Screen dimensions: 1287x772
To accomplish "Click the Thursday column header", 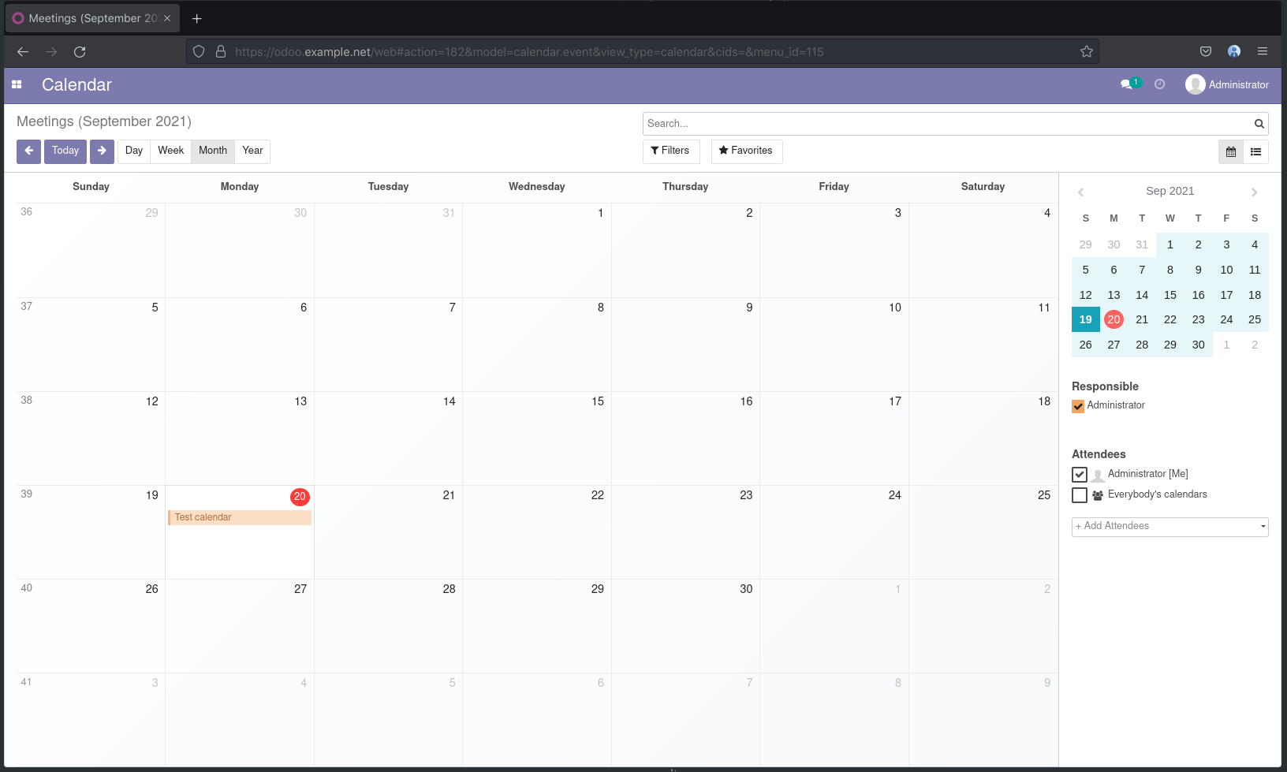I will [x=685, y=187].
